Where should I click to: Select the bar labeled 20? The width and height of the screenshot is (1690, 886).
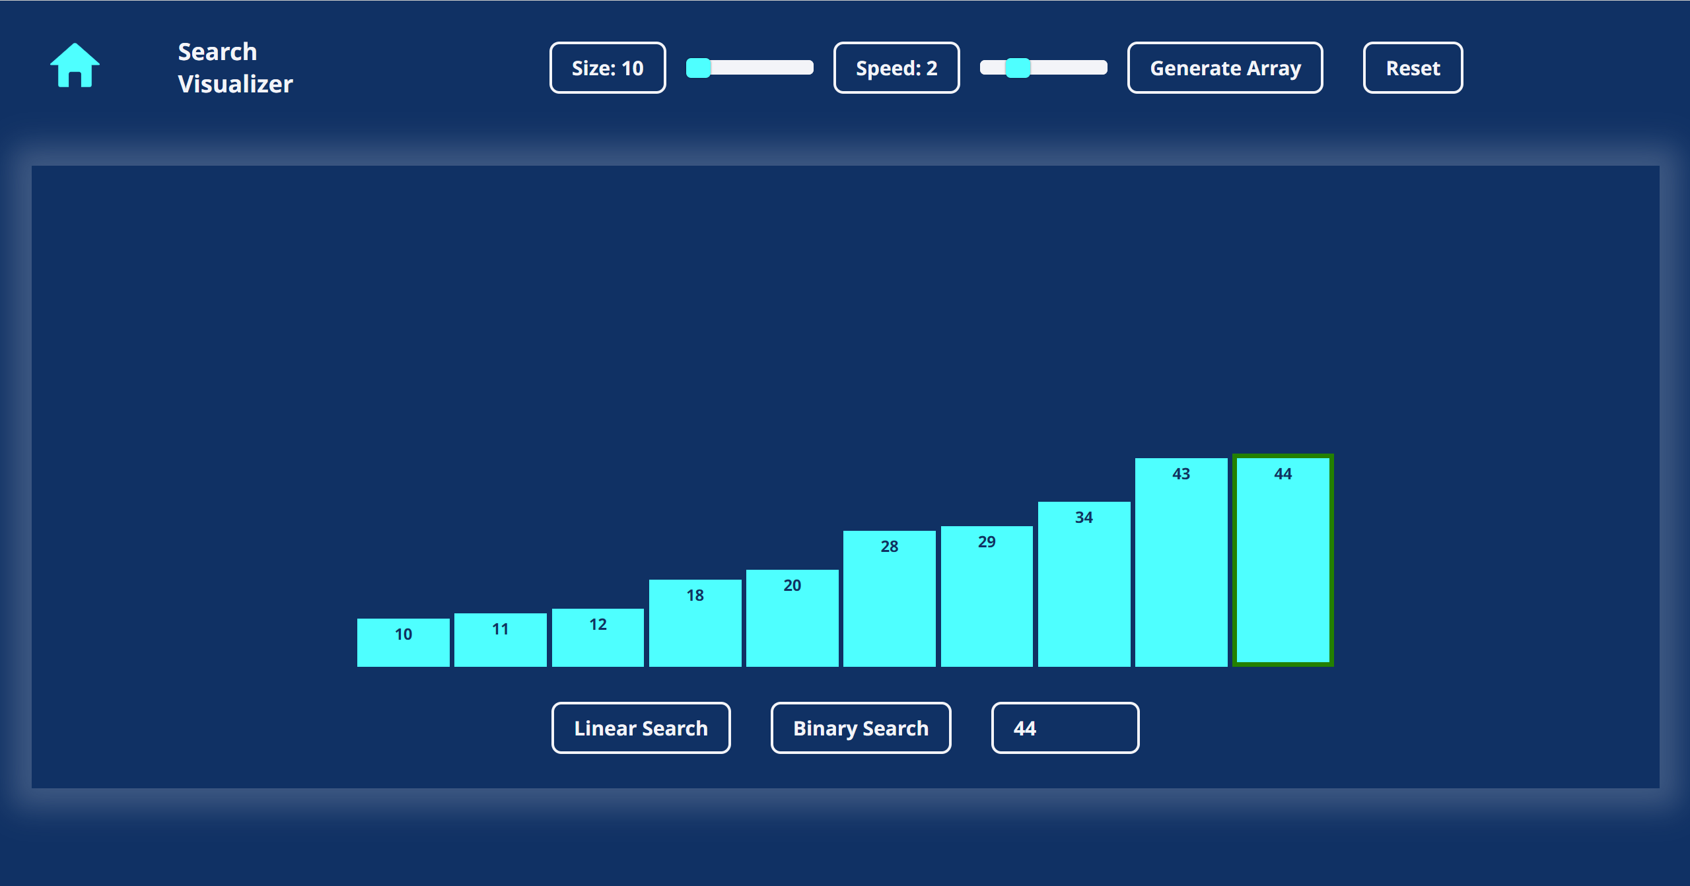coord(792,618)
